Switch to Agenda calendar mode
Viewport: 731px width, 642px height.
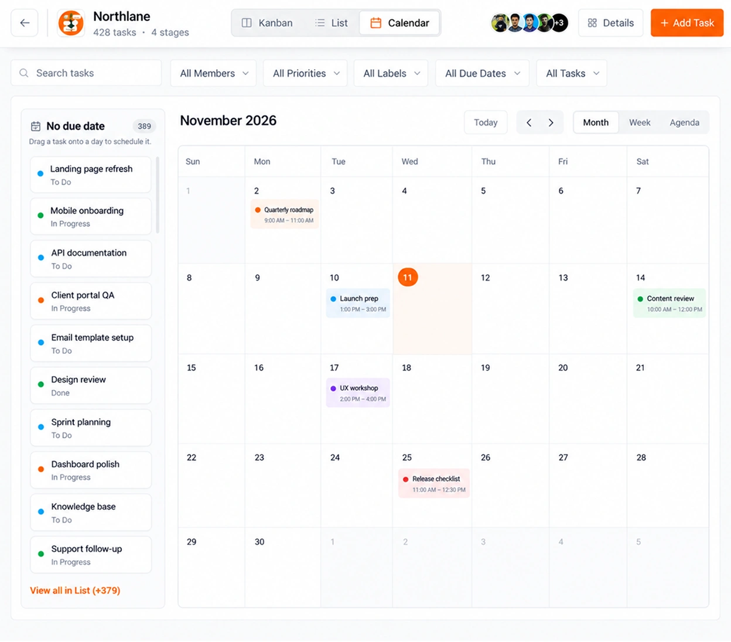(x=684, y=122)
